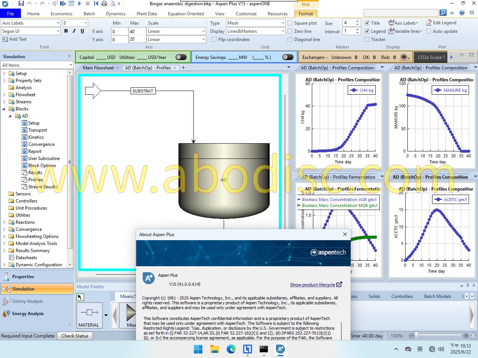Screen dimensions: 478x358
Task: Close the About Aspen Plus dialog
Action: pyautogui.click(x=345, y=234)
